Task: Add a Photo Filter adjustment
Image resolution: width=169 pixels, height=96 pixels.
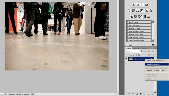Action: (146, 11)
